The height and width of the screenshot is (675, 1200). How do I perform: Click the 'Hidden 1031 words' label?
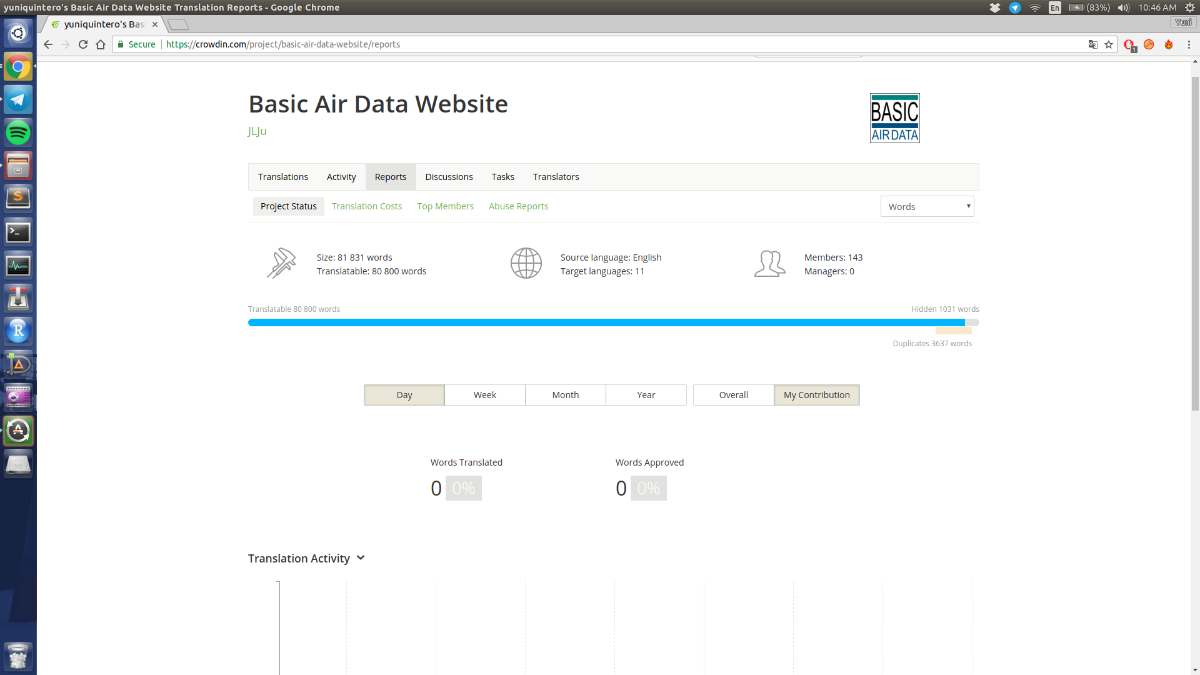(945, 309)
